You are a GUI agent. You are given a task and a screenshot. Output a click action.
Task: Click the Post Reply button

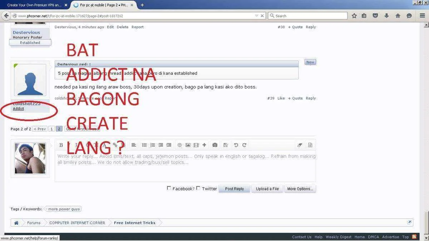[x=235, y=189]
